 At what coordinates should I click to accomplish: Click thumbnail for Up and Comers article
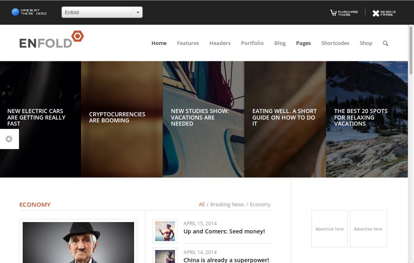(x=165, y=231)
